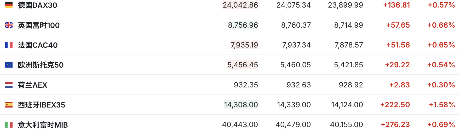Open the 法国CAC40 index page
The width and height of the screenshot is (459, 131).
38,45
